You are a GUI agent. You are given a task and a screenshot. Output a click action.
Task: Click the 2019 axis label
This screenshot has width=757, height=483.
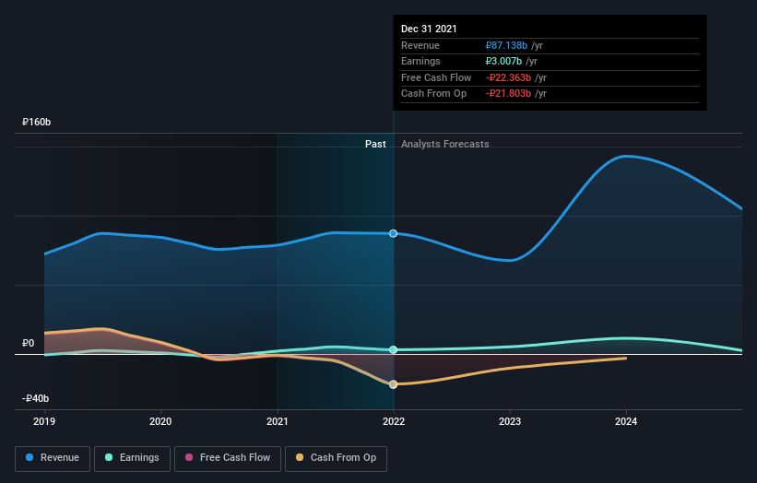[x=44, y=422]
